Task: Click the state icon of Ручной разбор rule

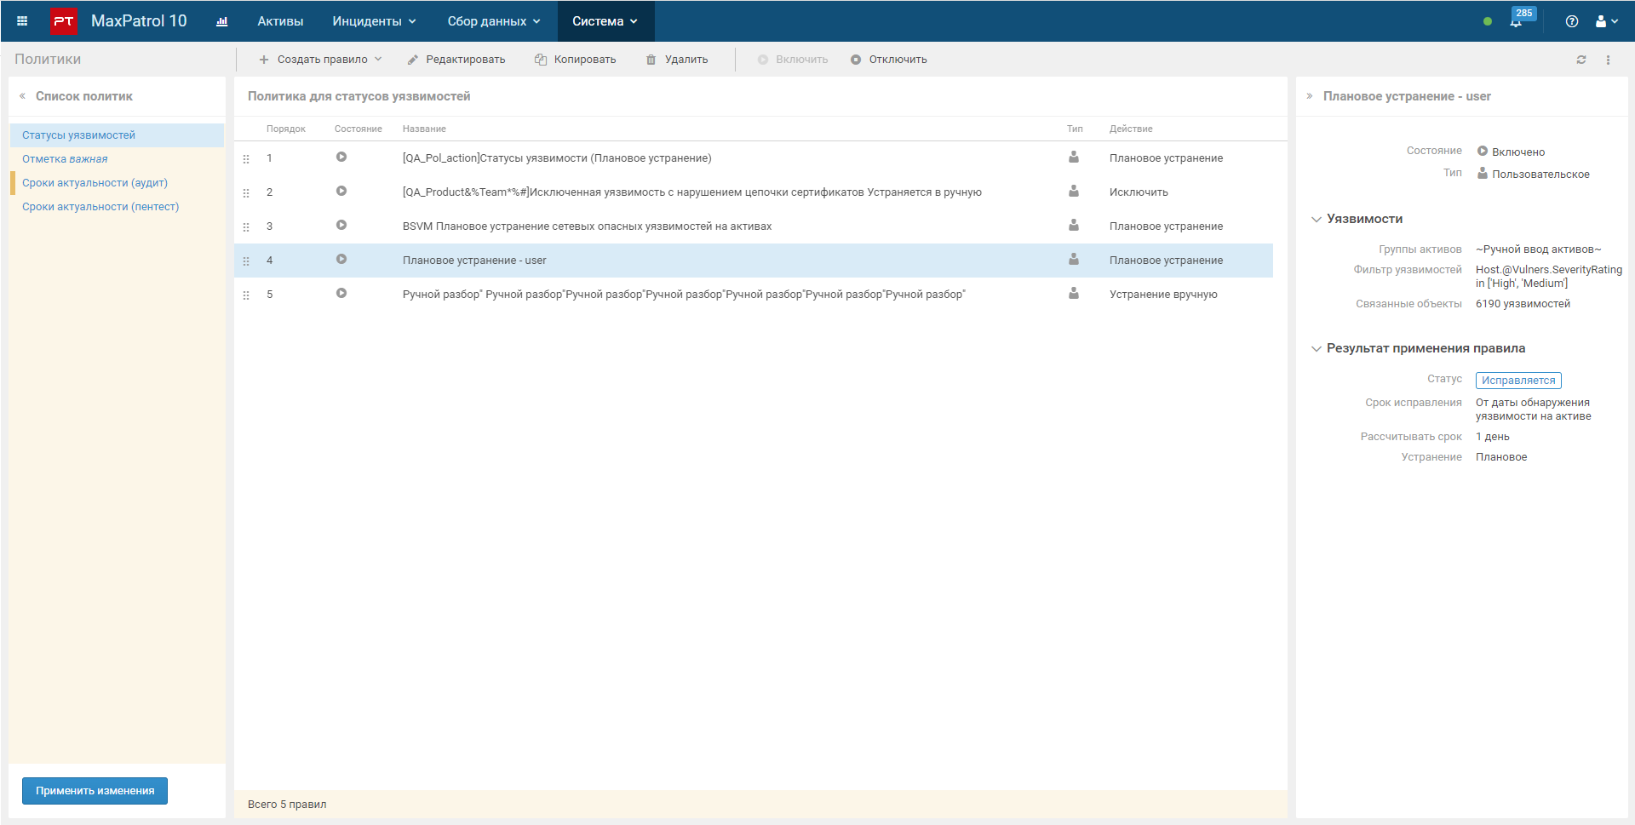Action: coord(341,293)
